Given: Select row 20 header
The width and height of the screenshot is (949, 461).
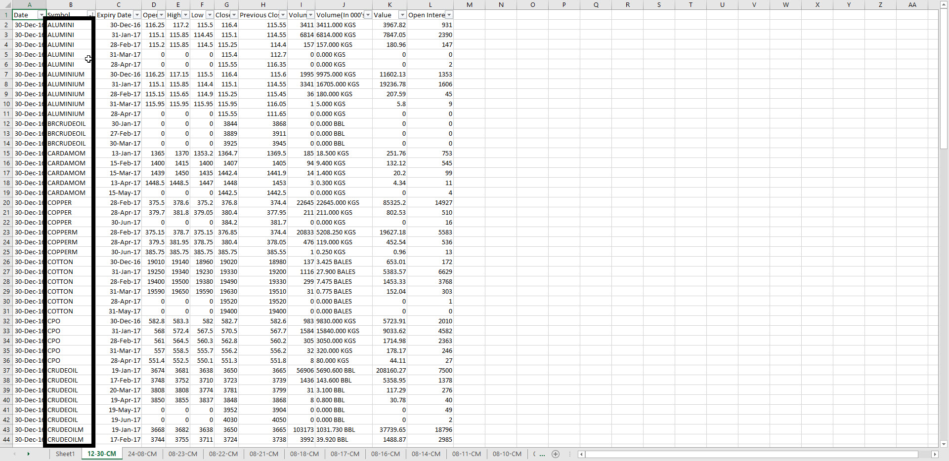Looking at the screenshot, I should [6, 202].
